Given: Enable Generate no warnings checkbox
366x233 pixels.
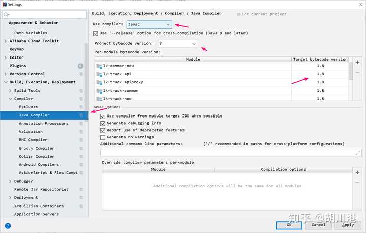Looking at the screenshot, I should pyautogui.click(x=103, y=137).
